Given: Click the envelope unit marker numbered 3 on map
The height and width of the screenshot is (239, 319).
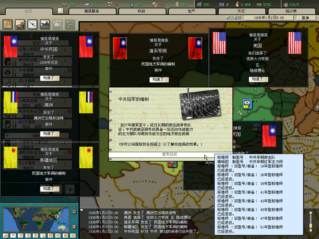Looking at the screenshot, I should point(247,104).
